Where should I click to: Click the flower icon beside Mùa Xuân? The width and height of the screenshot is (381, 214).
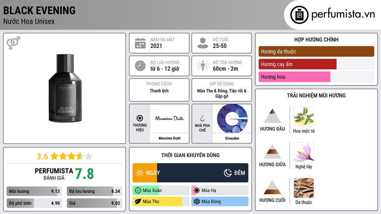click(x=138, y=191)
